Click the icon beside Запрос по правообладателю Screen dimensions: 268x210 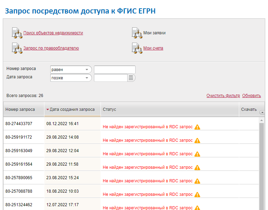pyautogui.click(x=17, y=48)
